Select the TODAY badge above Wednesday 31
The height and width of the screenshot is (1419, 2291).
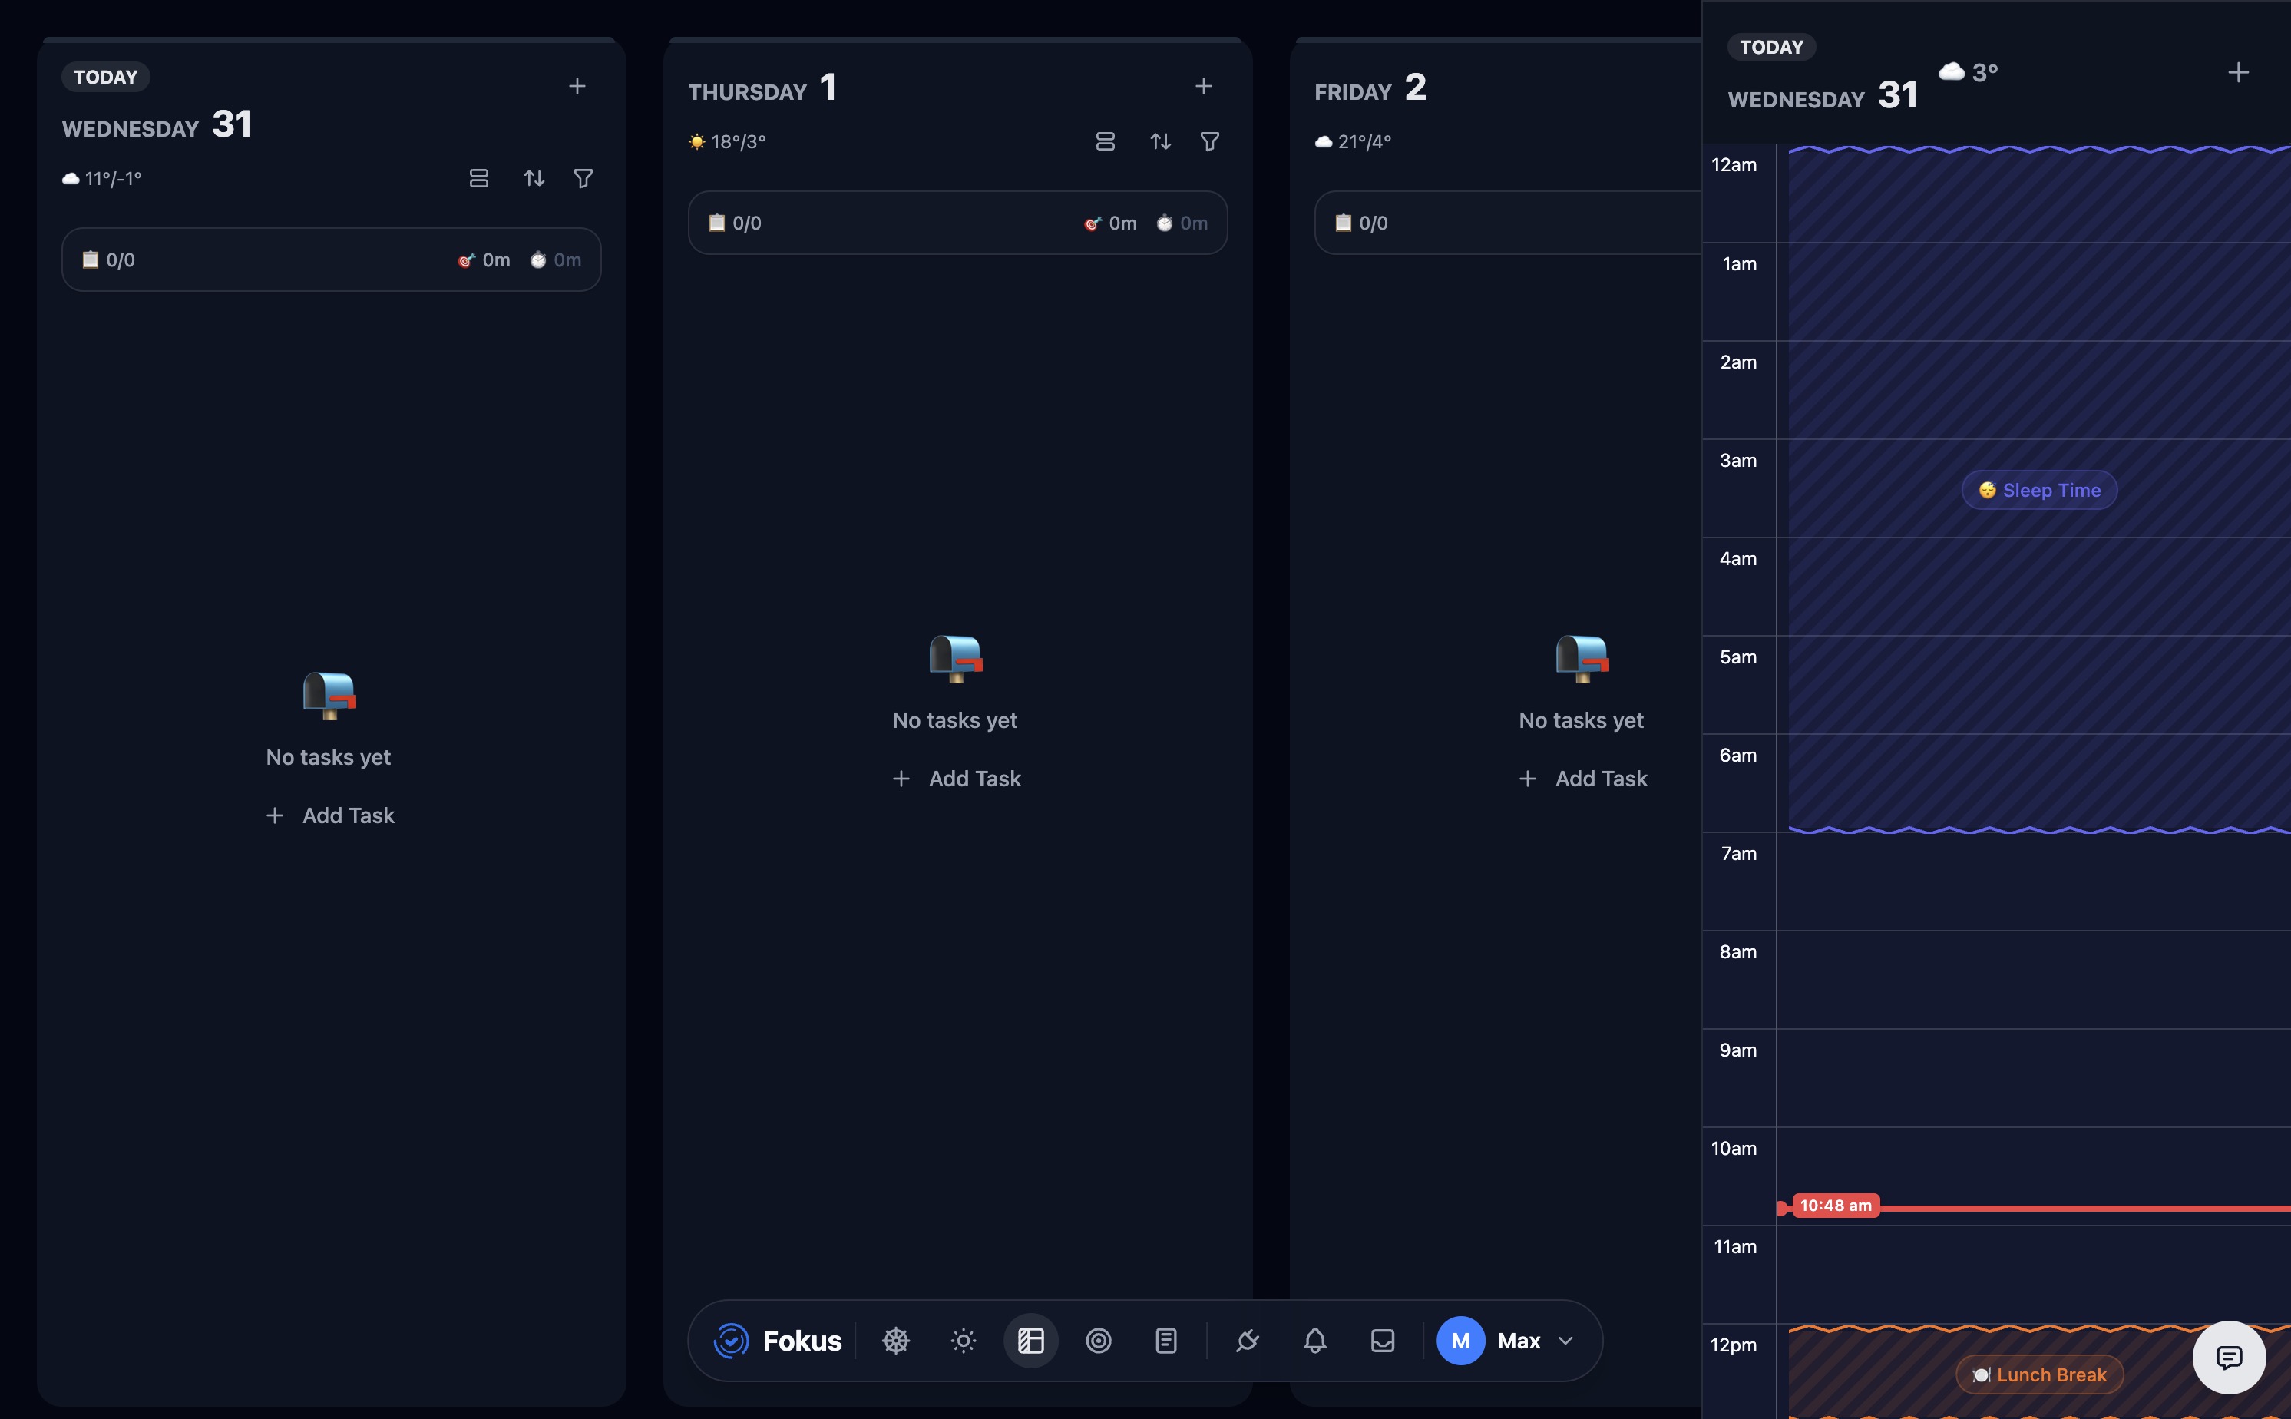105,76
